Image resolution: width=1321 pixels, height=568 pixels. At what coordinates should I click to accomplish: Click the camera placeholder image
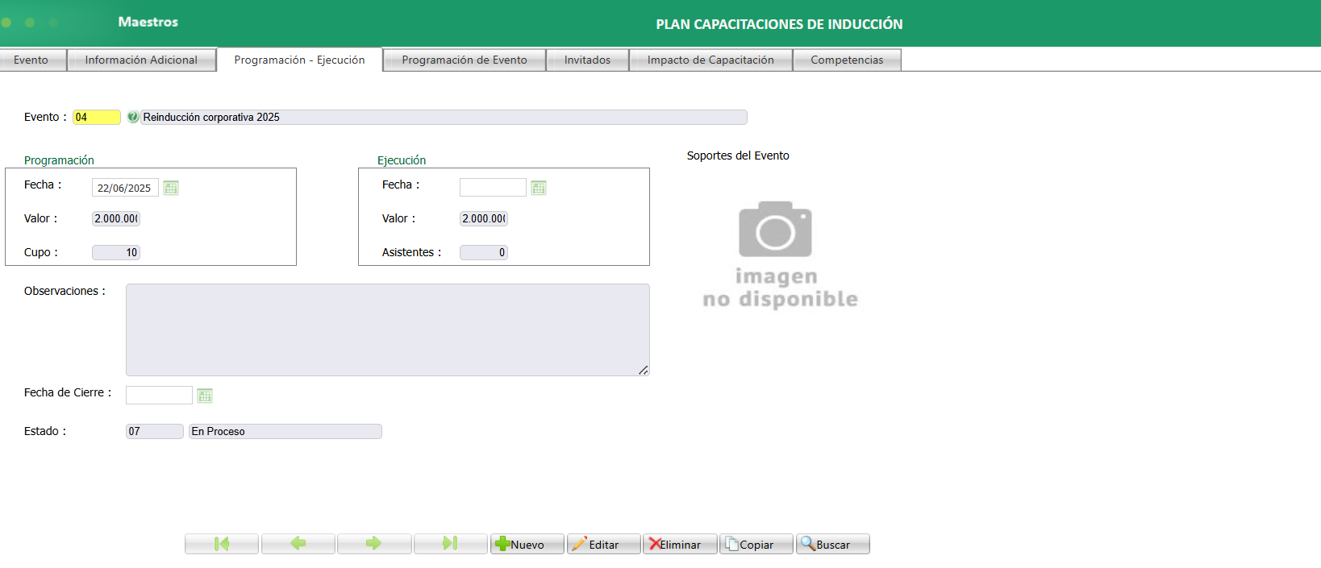[780, 255]
